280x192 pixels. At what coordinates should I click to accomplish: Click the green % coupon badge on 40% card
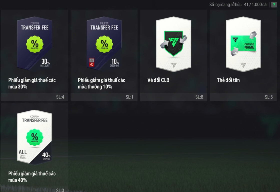click(35, 137)
